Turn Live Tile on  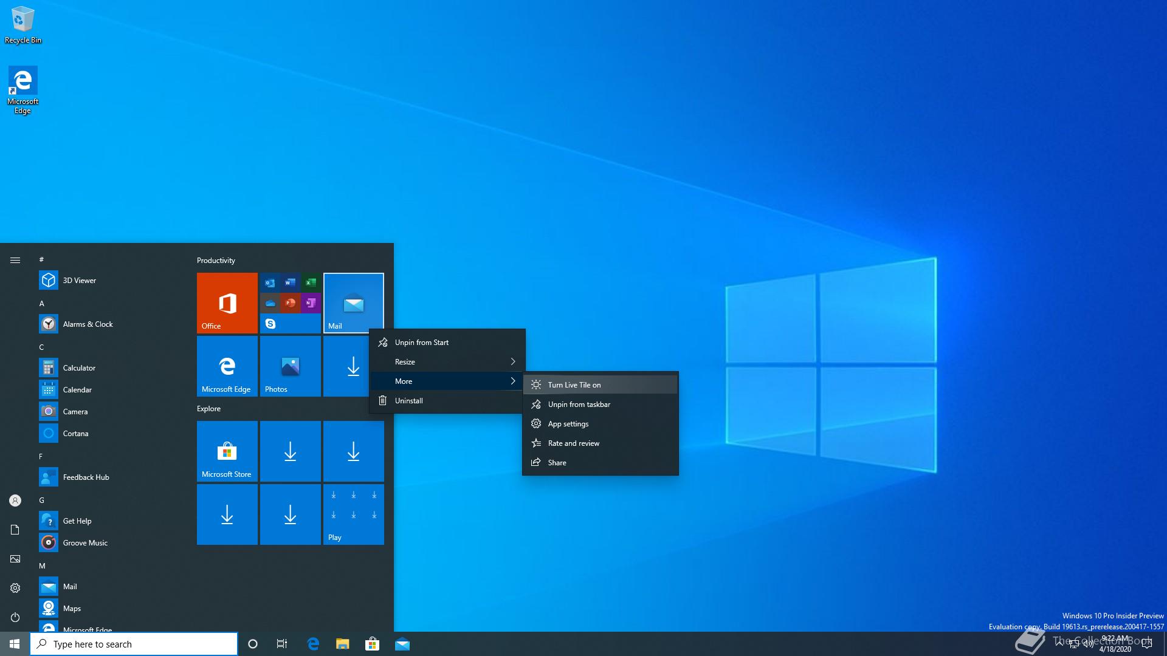click(601, 385)
